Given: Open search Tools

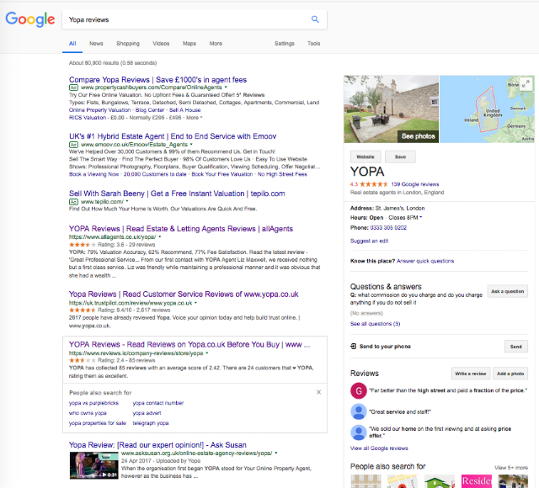Looking at the screenshot, I should pos(314,44).
